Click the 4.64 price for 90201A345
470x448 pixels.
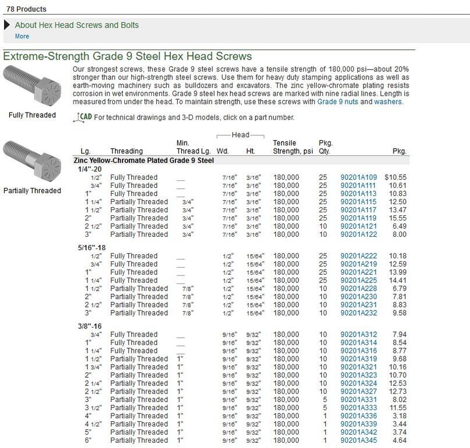399,440
